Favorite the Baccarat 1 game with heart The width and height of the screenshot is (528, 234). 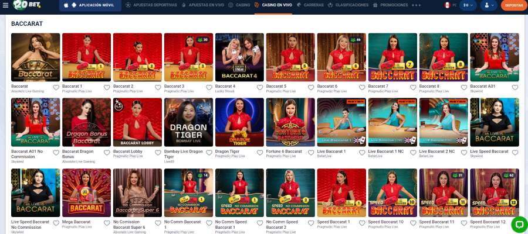pos(107,87)
